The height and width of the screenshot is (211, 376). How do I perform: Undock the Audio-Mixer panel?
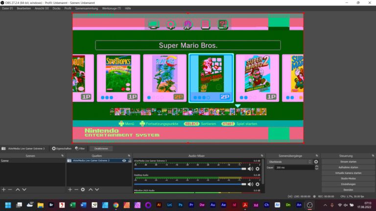(x=262, y=156)
